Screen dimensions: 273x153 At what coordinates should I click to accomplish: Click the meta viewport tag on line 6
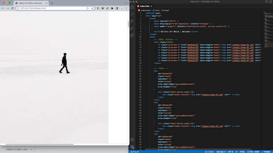point(192,26)
